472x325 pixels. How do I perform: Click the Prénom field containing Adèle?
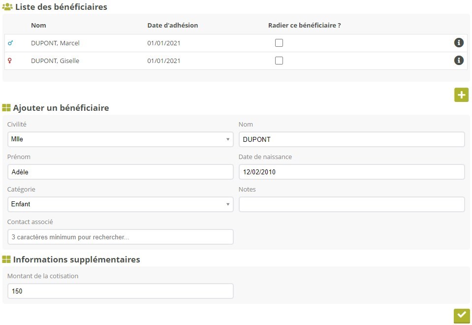click(x=120, y=172)
